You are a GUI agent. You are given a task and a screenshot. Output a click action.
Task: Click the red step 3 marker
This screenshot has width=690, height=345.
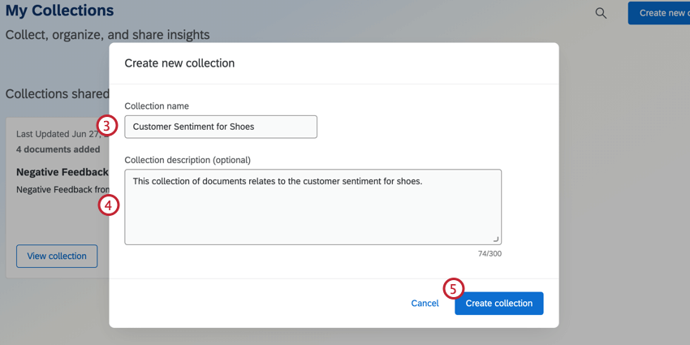point(107,125)
